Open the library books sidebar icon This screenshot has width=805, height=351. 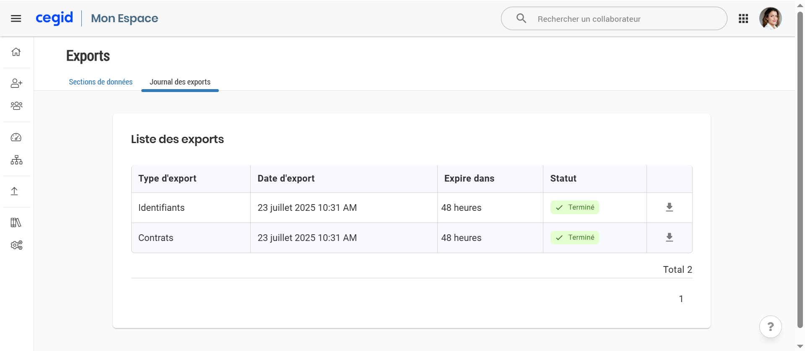(16, 223)
